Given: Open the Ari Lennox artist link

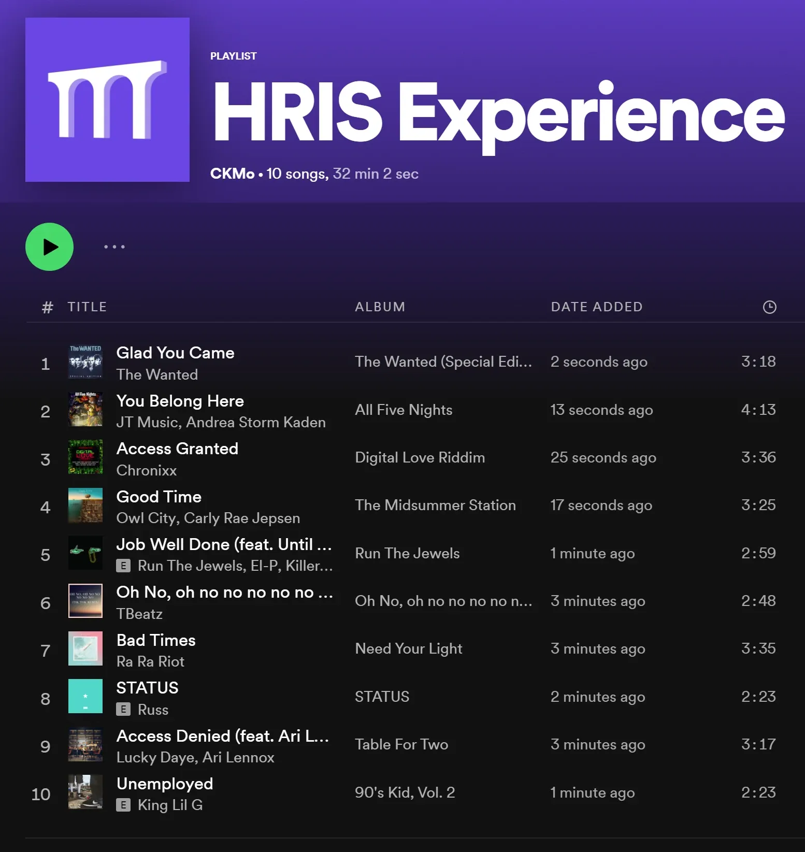Looking at the screenshot, I should click(x=238, y=757).
